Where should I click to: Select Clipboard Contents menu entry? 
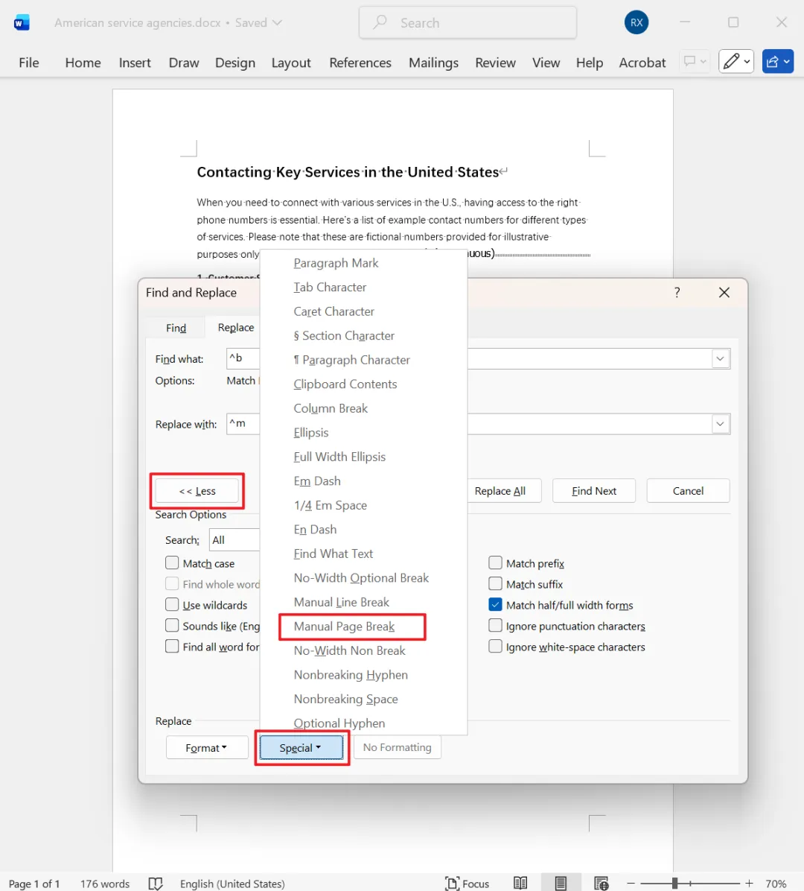(x=345, y=384)
